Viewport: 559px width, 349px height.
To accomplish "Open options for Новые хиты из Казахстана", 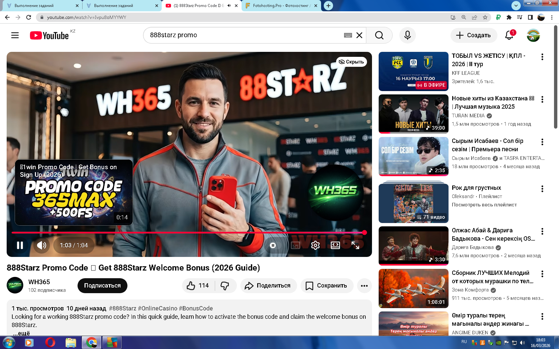I will 542,99.
